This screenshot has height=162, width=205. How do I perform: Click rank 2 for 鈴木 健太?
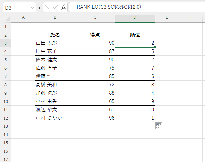coord(135,60)
